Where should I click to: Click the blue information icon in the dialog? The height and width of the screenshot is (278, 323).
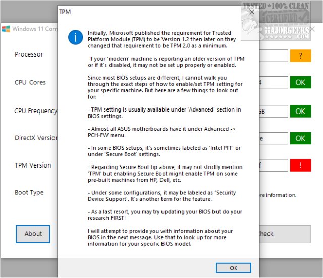(76, 37)
